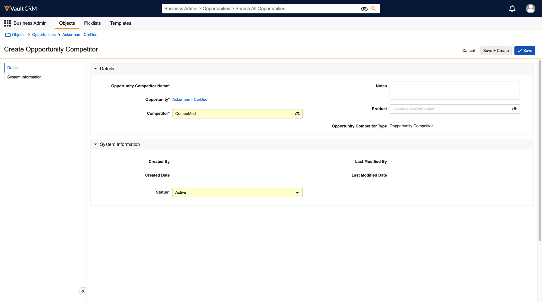Switch to the Picklists tab

coord(92,23)
